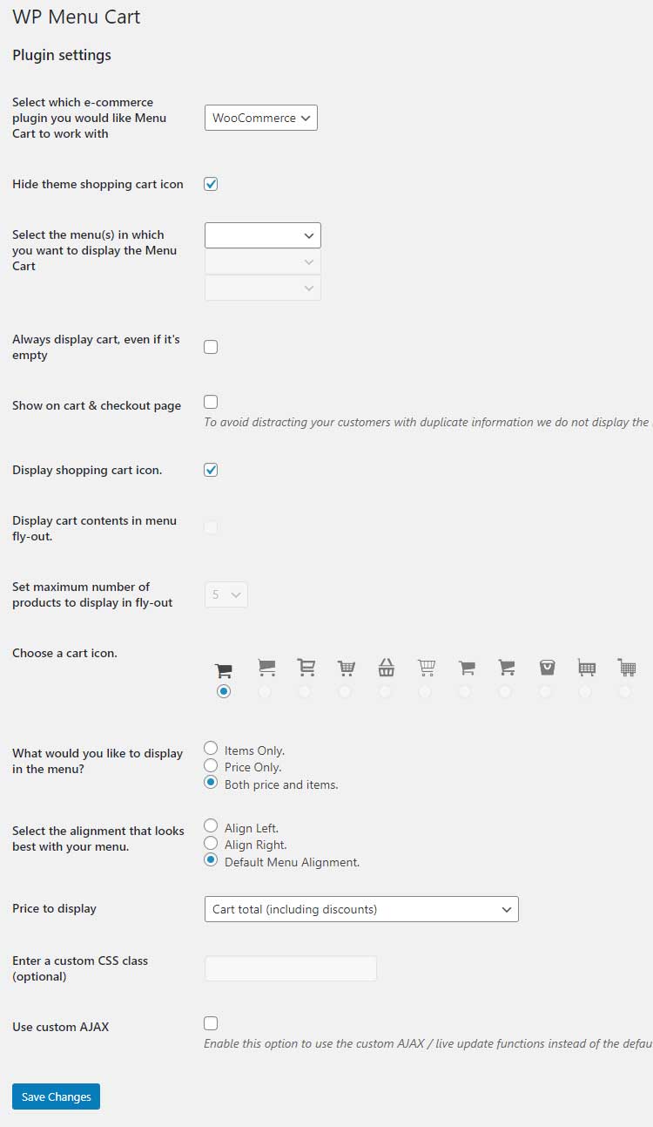The width and height of the screenshot is (653, 1127).
Task: Open the Price to display dropdown
Action: click(361, 908)
